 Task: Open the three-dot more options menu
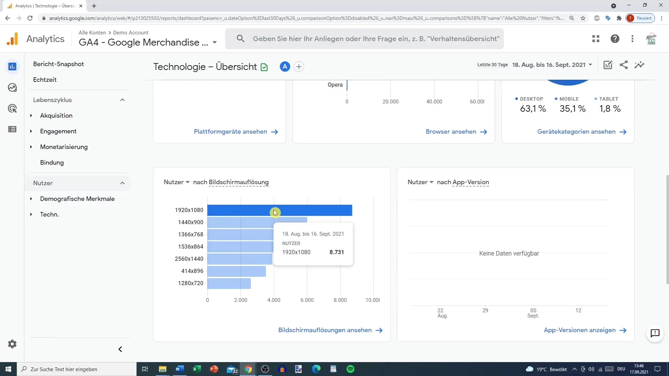[x=632, y=39]
